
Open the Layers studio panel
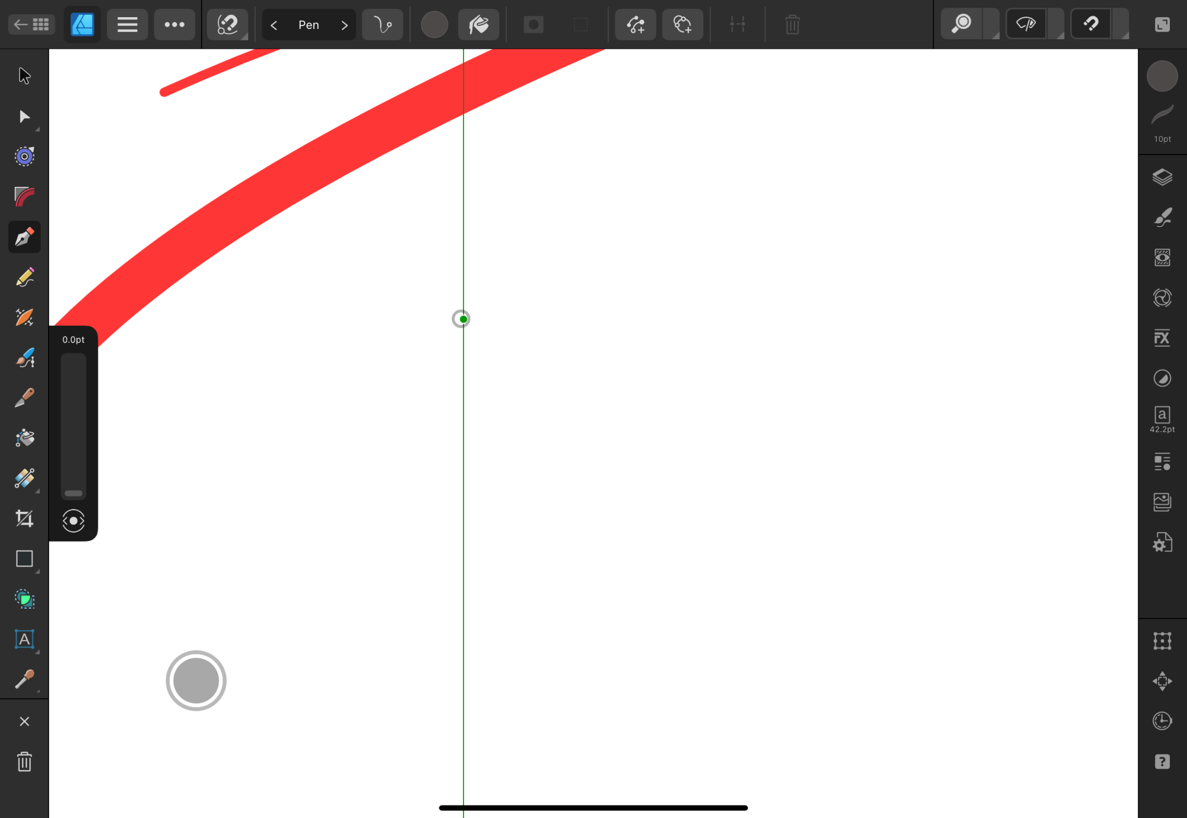(x=1162, y=177)
